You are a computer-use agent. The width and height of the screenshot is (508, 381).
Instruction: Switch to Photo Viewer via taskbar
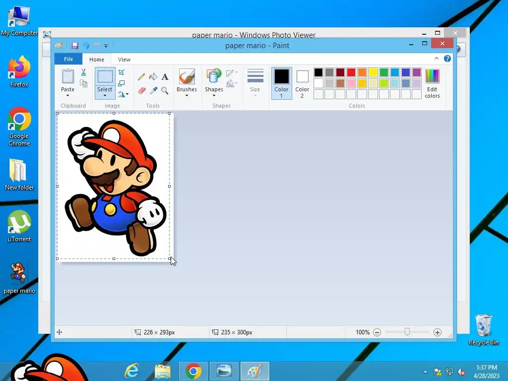[x=224, y=371]
